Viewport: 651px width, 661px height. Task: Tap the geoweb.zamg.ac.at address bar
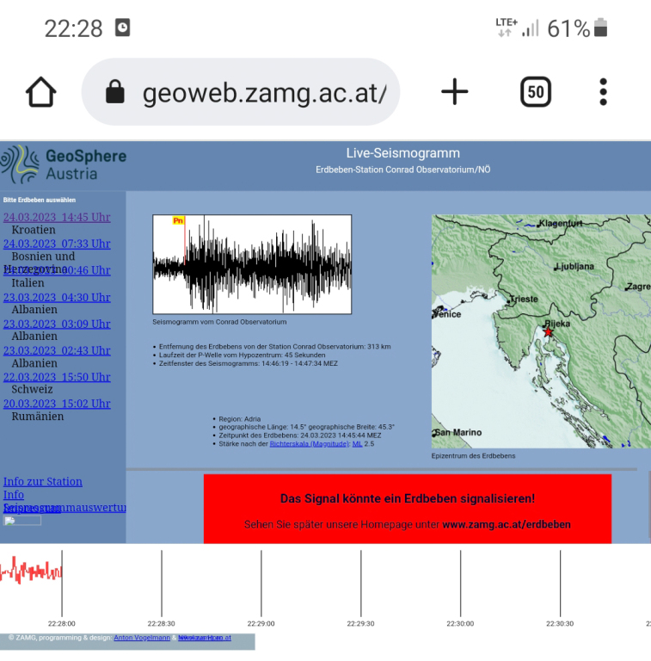point(264,92)
